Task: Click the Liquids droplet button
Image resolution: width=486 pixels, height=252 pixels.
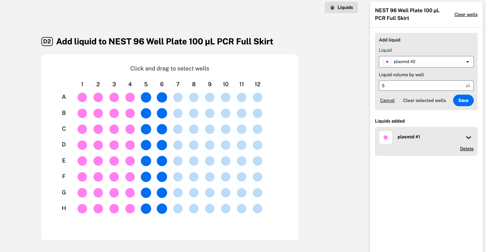Action: pyautogui.click(x=341, y=7)
